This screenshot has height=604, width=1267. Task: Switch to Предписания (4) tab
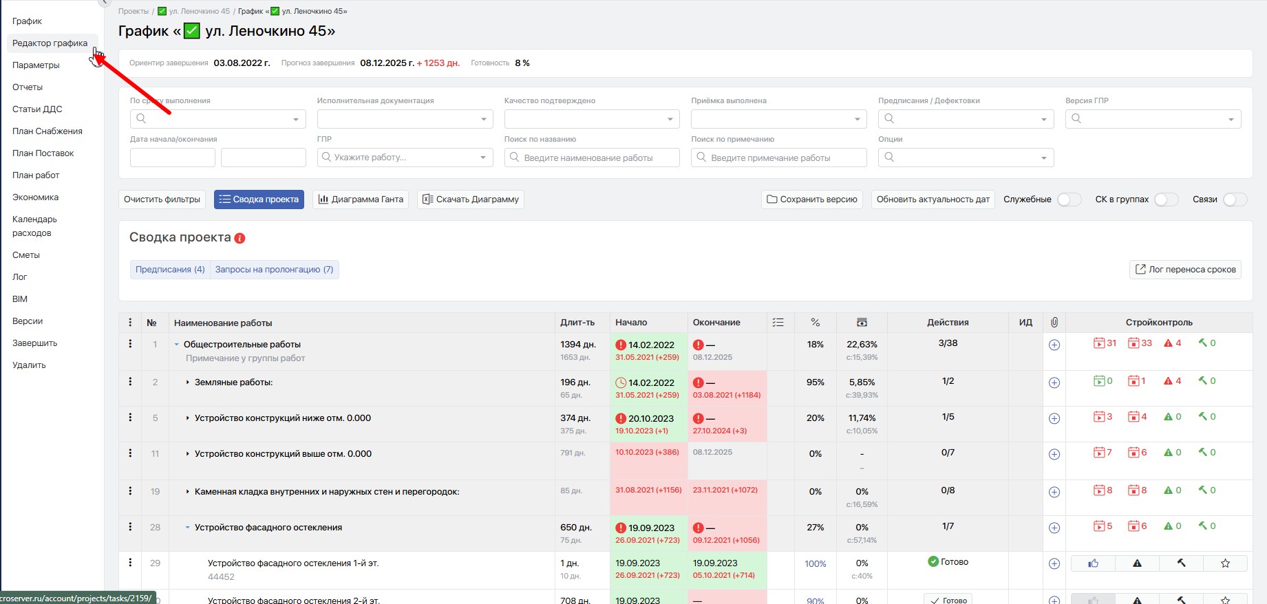[170, 270]
